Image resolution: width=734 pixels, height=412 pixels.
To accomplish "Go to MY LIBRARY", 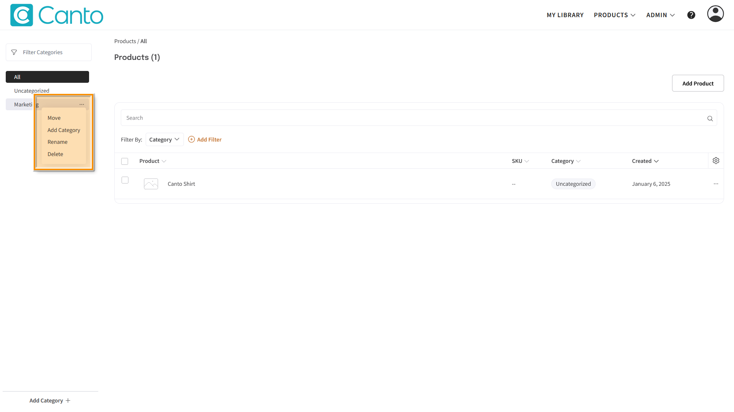I will tap(565, 15).
